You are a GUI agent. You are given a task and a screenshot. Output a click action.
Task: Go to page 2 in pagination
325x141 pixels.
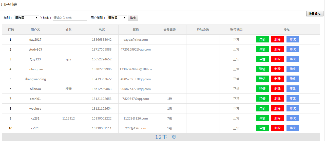point(160,137)
